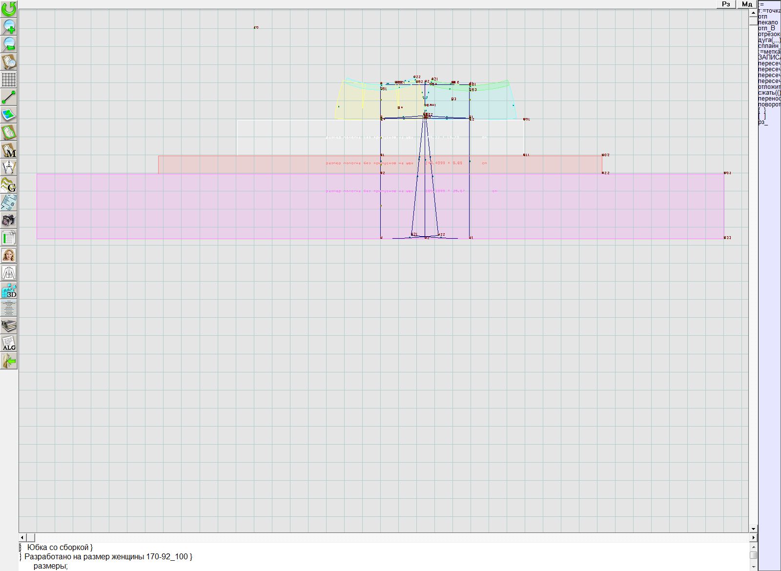Click the exit door arrow icon
781x571 pixels.
[x=9, y=361]
